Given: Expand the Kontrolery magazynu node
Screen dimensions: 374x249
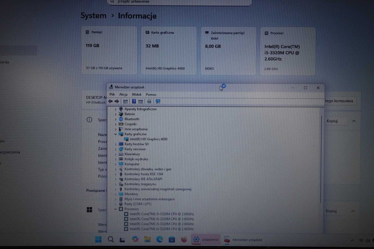Looking at the screenshot, I should tap(116, 184).
